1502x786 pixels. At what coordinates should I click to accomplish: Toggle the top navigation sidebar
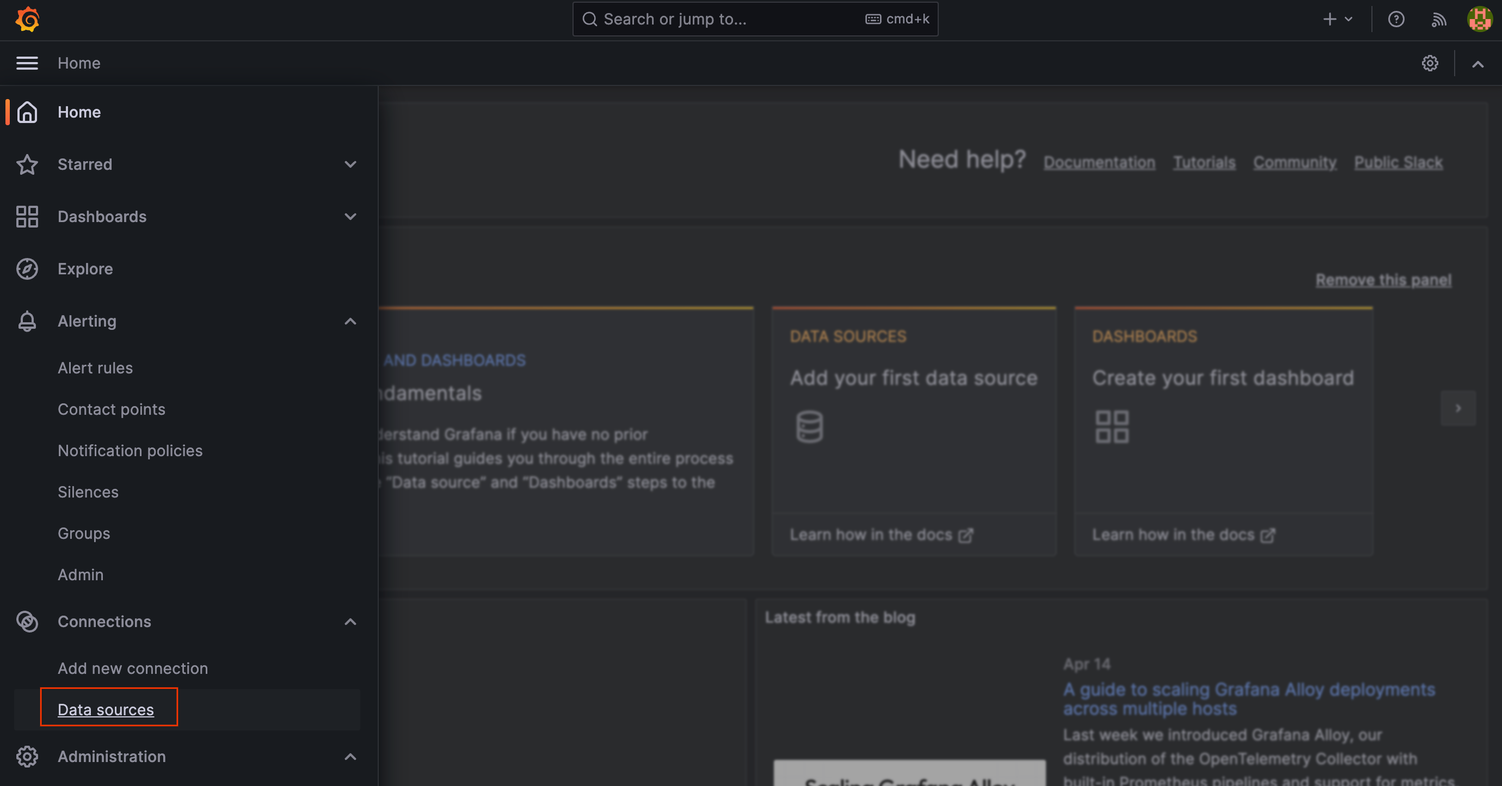pos(27,63)
